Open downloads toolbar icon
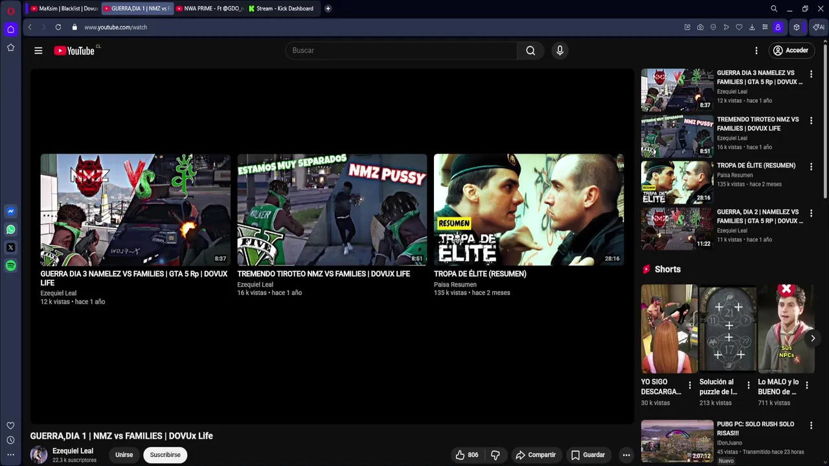 coord(752,27)
